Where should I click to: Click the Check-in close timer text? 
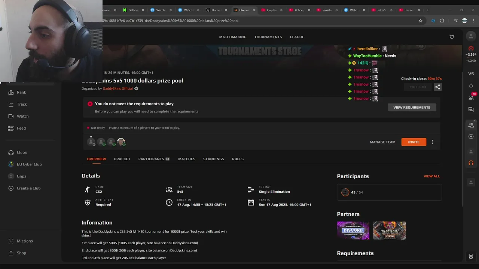pyautogui.click(x=421, y=79)
